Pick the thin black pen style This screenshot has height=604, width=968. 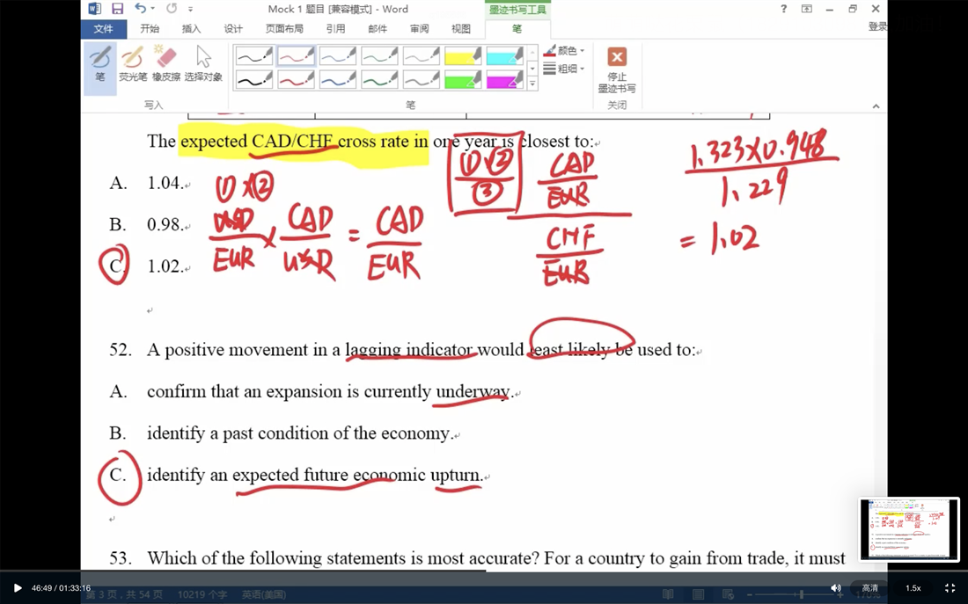click(253, 56)
